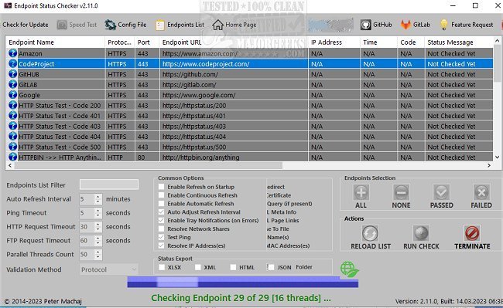
Task: Click the Home Page house icon
Action: click(x=217, y=25)
